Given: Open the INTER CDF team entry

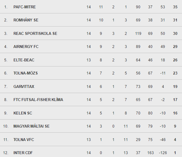Looking at the screenshot, I should click(x=23, y=153).
